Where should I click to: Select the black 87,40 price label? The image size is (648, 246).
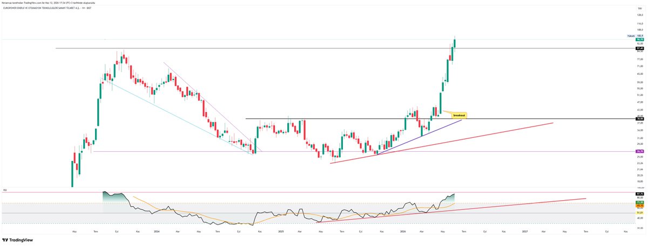pos(640,48)
